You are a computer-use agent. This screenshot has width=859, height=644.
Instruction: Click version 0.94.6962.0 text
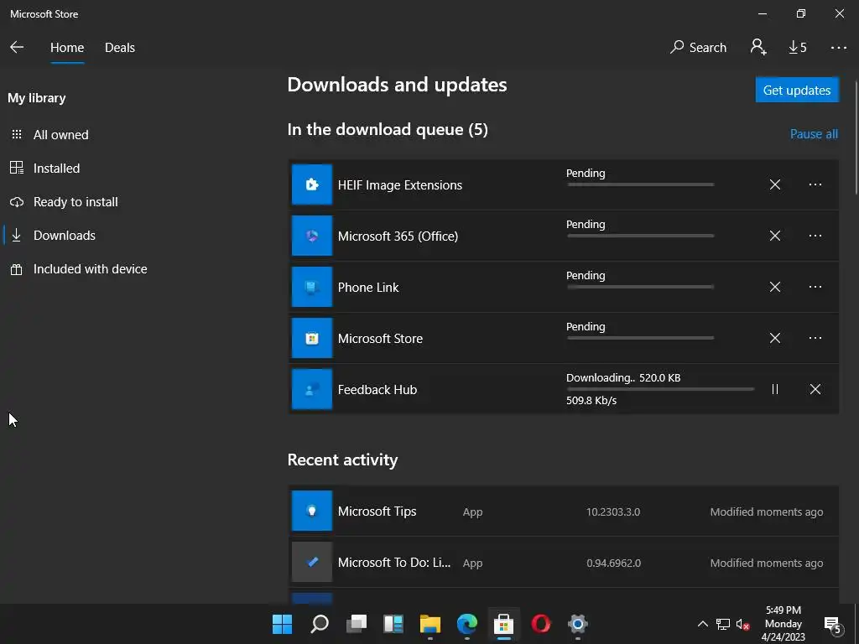click(613, 563)
